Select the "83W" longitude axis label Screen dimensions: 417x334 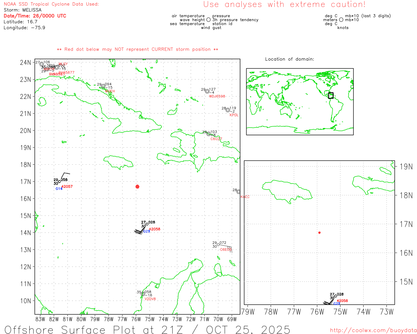(x=40, y=319)
